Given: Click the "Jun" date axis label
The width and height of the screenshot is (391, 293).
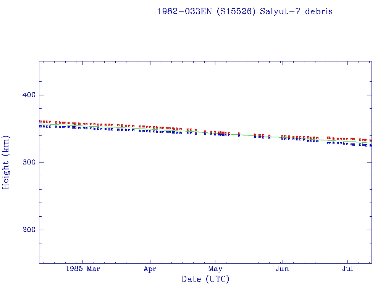Looking at the screenshot, I should point(282,269).
